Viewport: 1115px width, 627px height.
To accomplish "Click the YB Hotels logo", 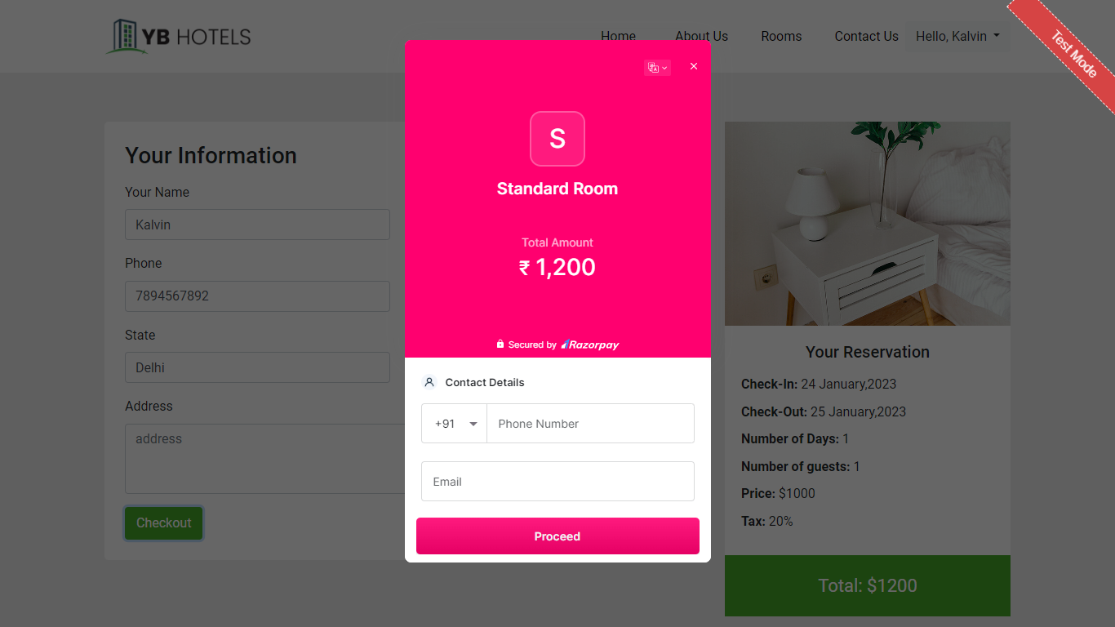I will 179,36.
